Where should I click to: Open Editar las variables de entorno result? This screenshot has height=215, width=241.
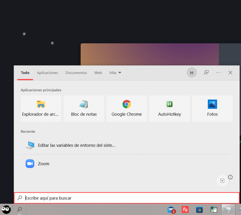point(76,145)
